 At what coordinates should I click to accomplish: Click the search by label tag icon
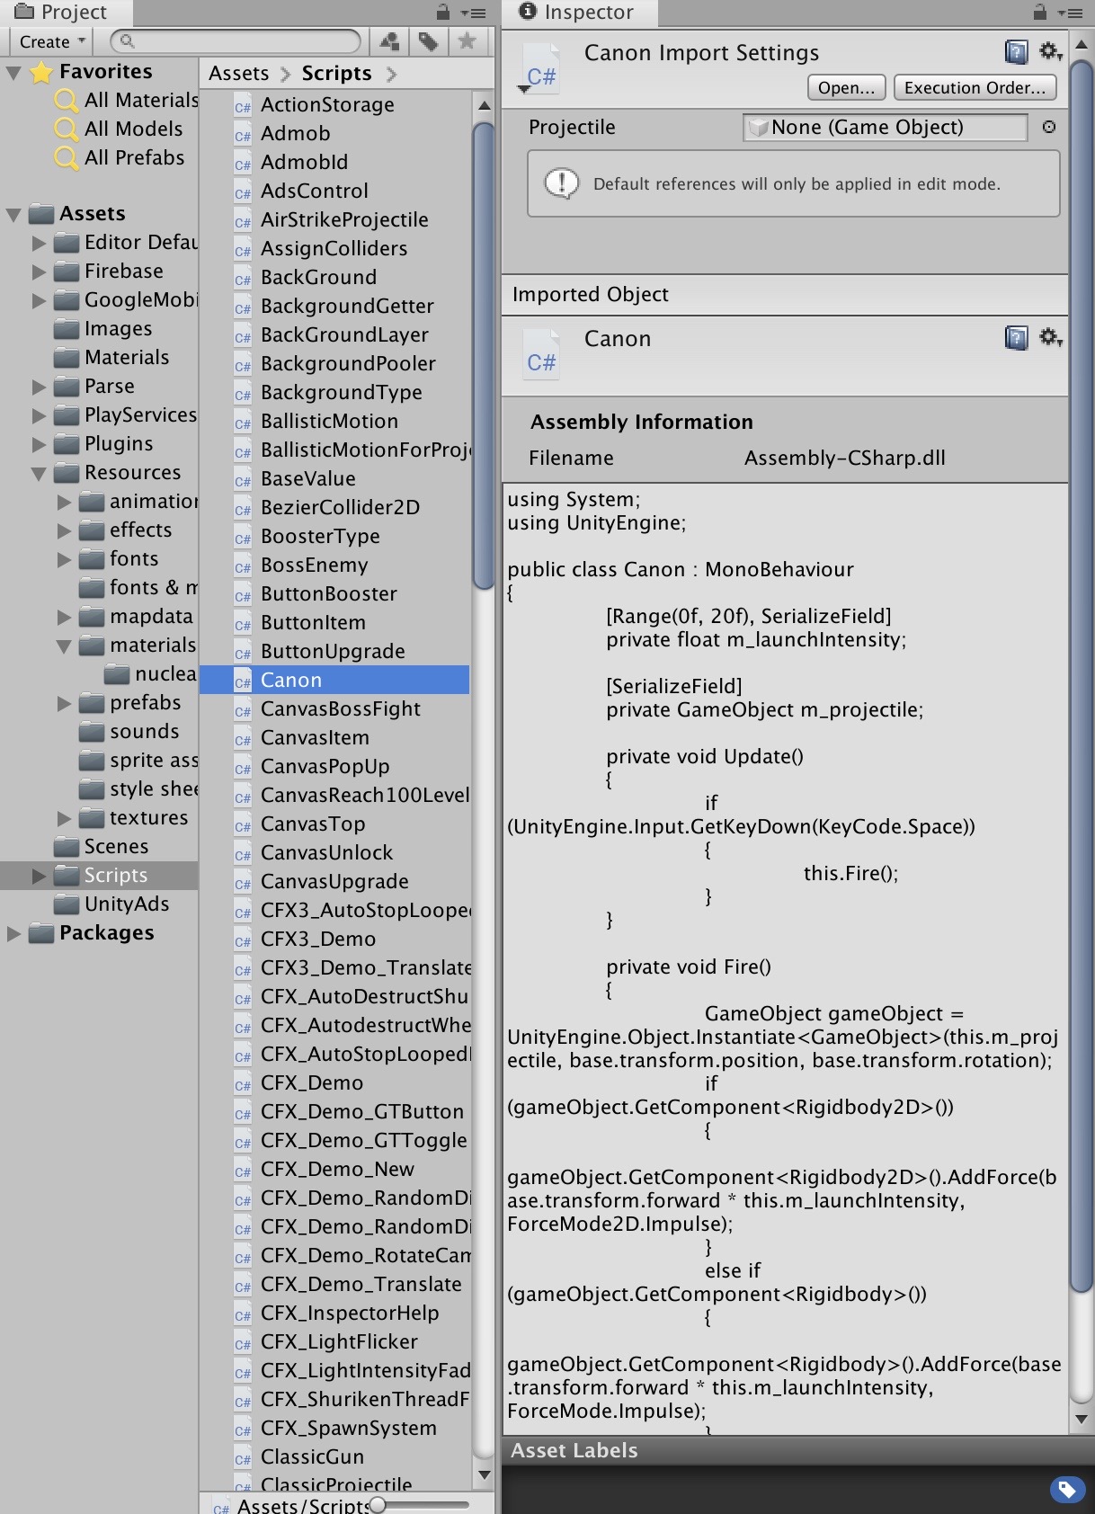(428, 41)
